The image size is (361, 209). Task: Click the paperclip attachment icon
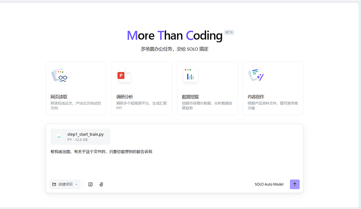click(101, 184)
